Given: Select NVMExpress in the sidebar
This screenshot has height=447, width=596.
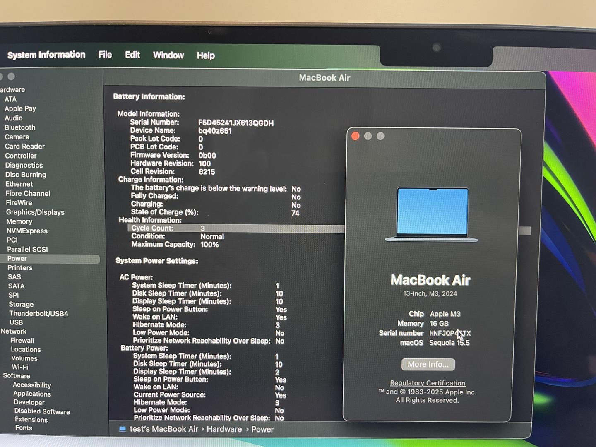Looking at the screenshot, I should tap(27, 231).
